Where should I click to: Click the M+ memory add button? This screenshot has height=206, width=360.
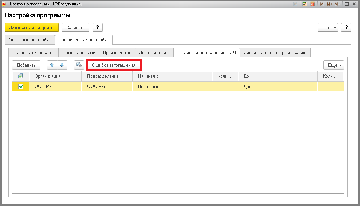[329, 4]
